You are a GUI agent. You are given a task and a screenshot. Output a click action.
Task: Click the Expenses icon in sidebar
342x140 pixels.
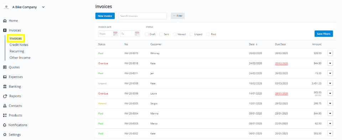5,77
